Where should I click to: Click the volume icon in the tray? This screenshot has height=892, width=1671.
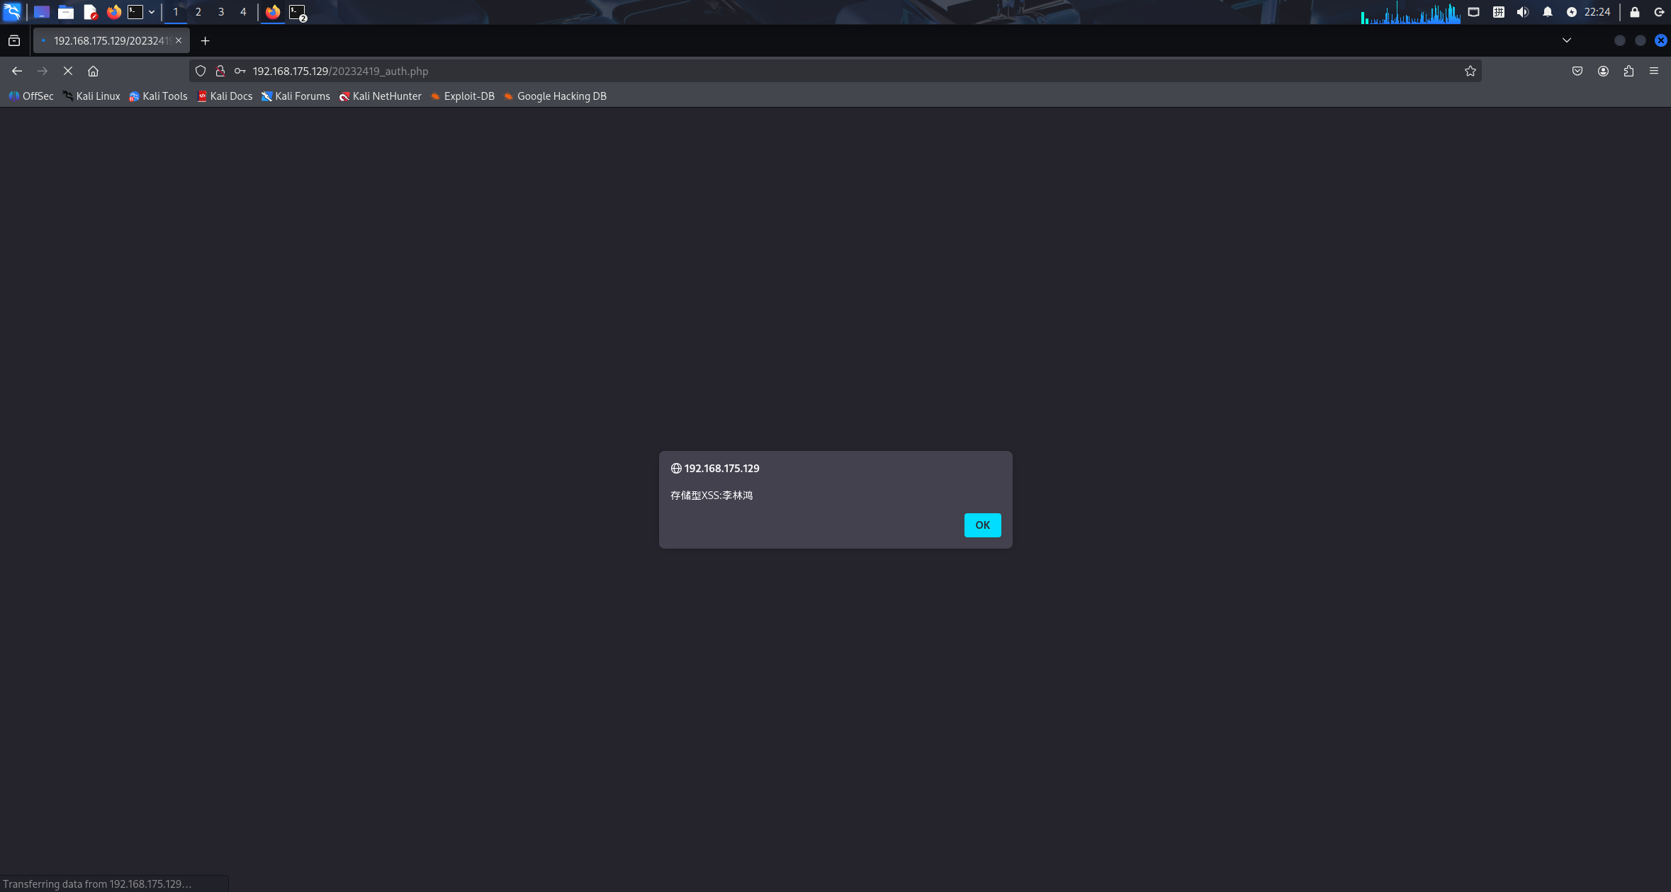coord(1522,12)
